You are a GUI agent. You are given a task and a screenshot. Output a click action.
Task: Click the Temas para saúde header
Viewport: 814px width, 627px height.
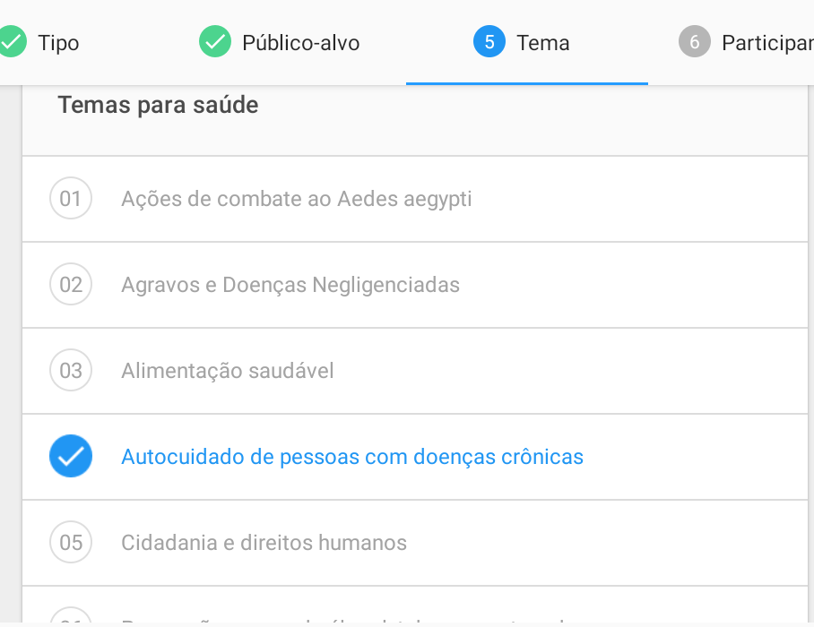pyautogui.click(x=158, y=105)
